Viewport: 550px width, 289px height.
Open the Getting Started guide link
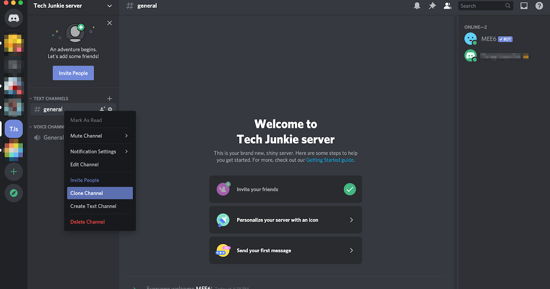tap(330, 160)
